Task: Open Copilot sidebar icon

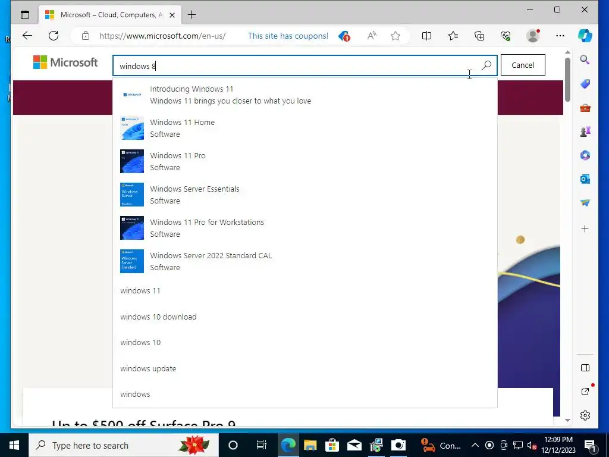Action: pos(585,36)
